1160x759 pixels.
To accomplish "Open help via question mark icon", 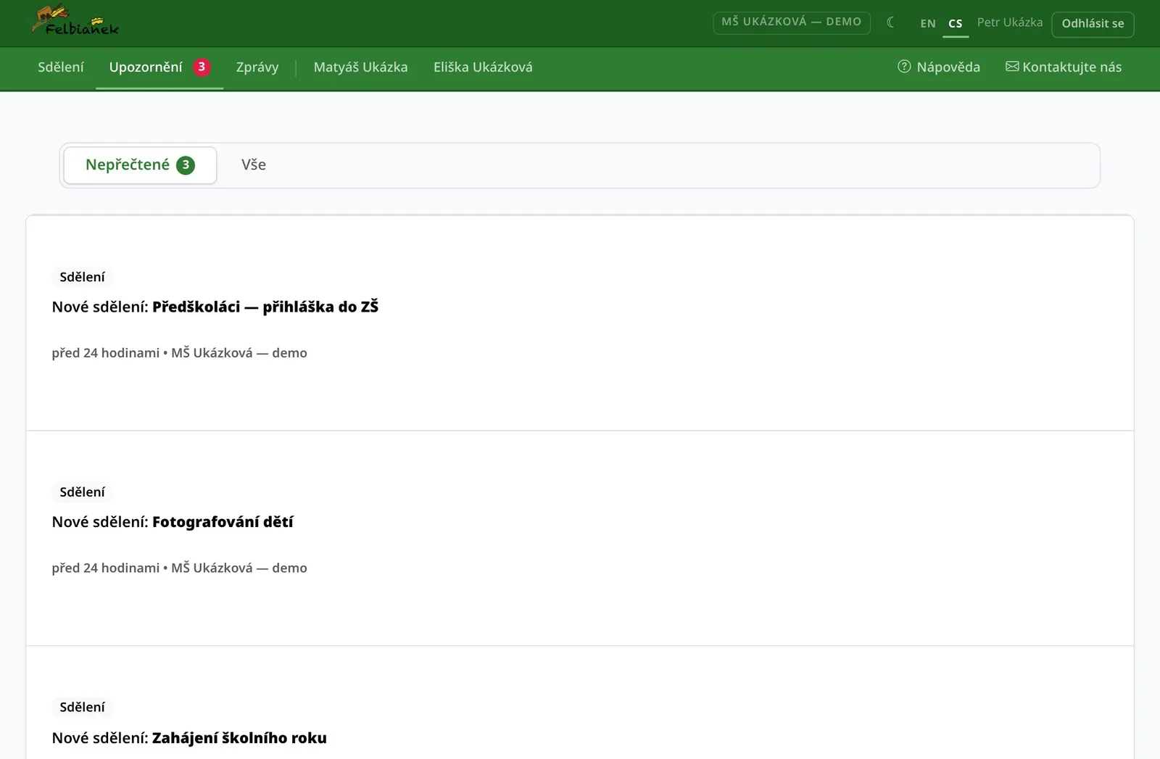I will click(x=904, y=67).
